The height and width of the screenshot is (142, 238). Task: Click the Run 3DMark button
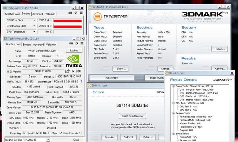click(112, 78)
